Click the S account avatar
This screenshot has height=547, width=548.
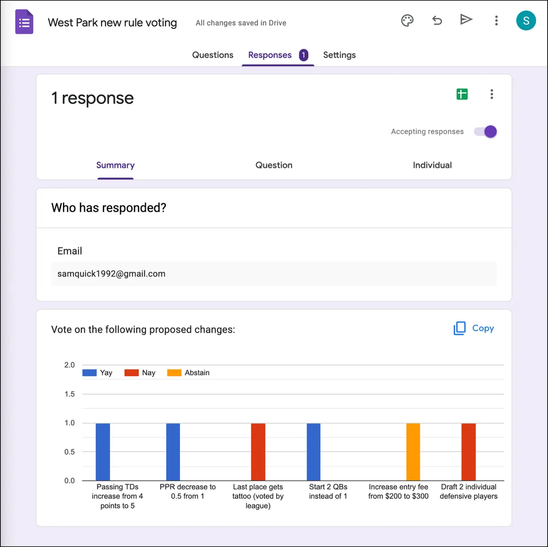click(x=526, y=21)
